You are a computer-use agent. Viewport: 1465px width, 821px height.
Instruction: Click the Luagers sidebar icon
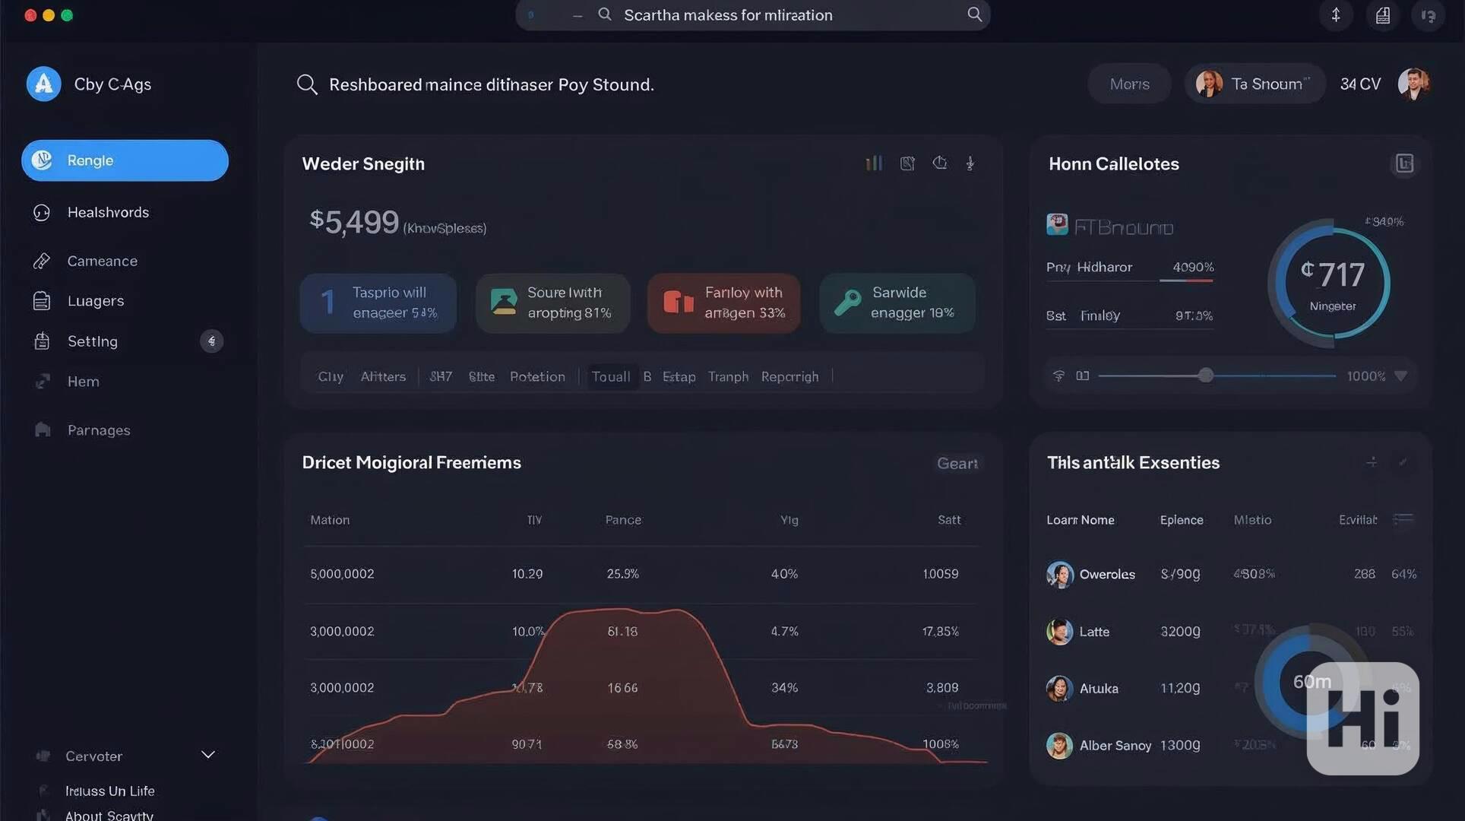pyautogui.click(x=42, y=301)
